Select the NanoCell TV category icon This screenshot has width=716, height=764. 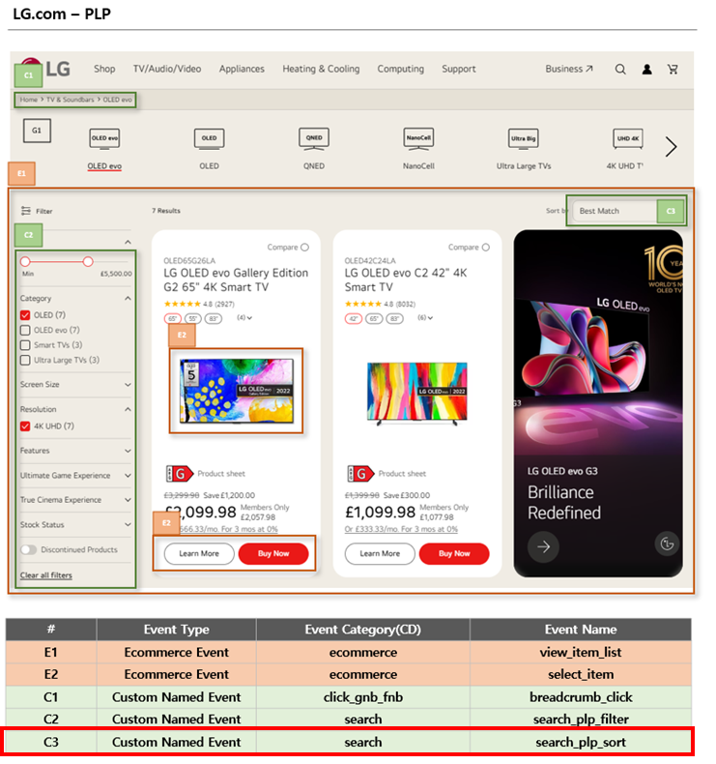[418, 138]
